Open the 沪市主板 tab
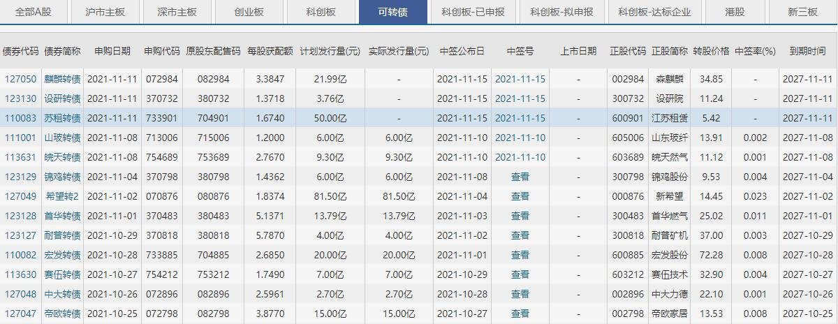This screenshot has width=838, height=324. coord(105,13)
